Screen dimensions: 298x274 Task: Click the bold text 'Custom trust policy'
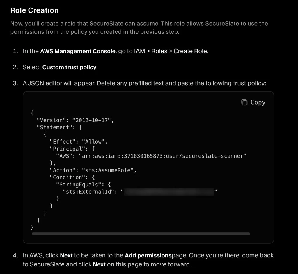tap(69, 67)
